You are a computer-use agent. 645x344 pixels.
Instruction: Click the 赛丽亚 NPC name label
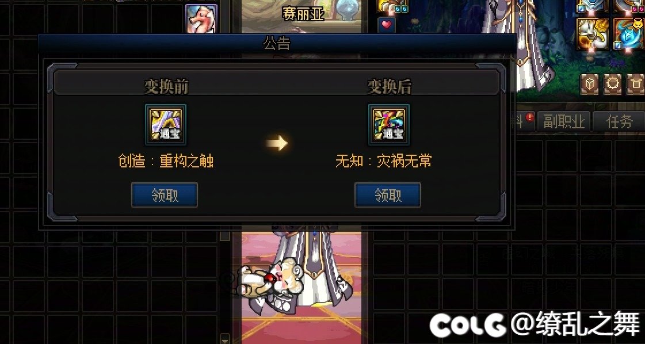point(303,14)
